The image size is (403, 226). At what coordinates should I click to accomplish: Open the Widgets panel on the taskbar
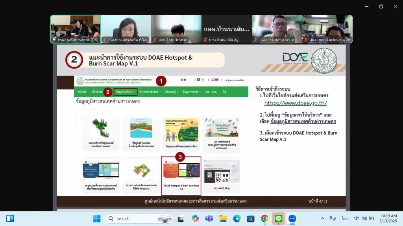click(10, 219)
